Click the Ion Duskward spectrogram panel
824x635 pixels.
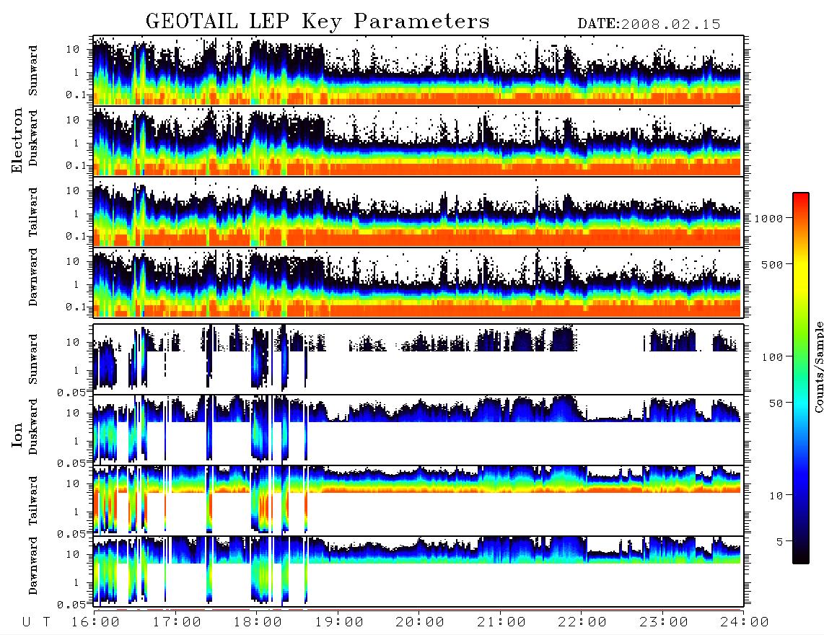tap(418, 429)
